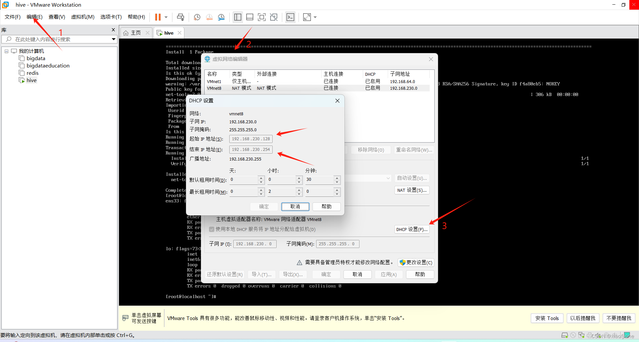The width and height of the screenshot is (639, 342).
Task: Enter full screen mode
Action: point(262,17)
